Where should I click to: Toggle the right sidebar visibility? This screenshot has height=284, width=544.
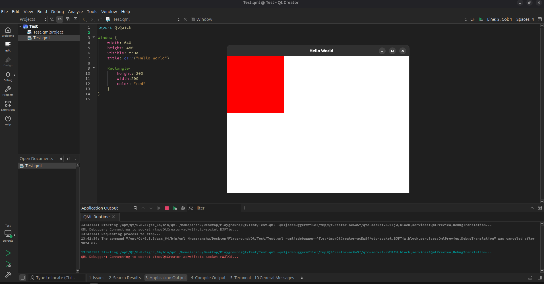(540, 278)
